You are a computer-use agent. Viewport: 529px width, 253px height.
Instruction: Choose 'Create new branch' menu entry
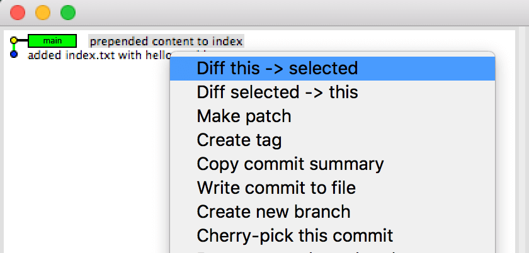273,211
